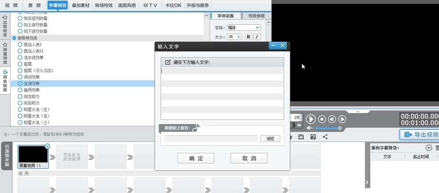Step to the next frame

342,119
